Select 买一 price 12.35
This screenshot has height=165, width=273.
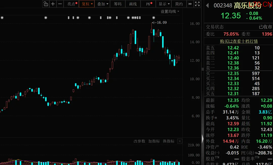233,74
